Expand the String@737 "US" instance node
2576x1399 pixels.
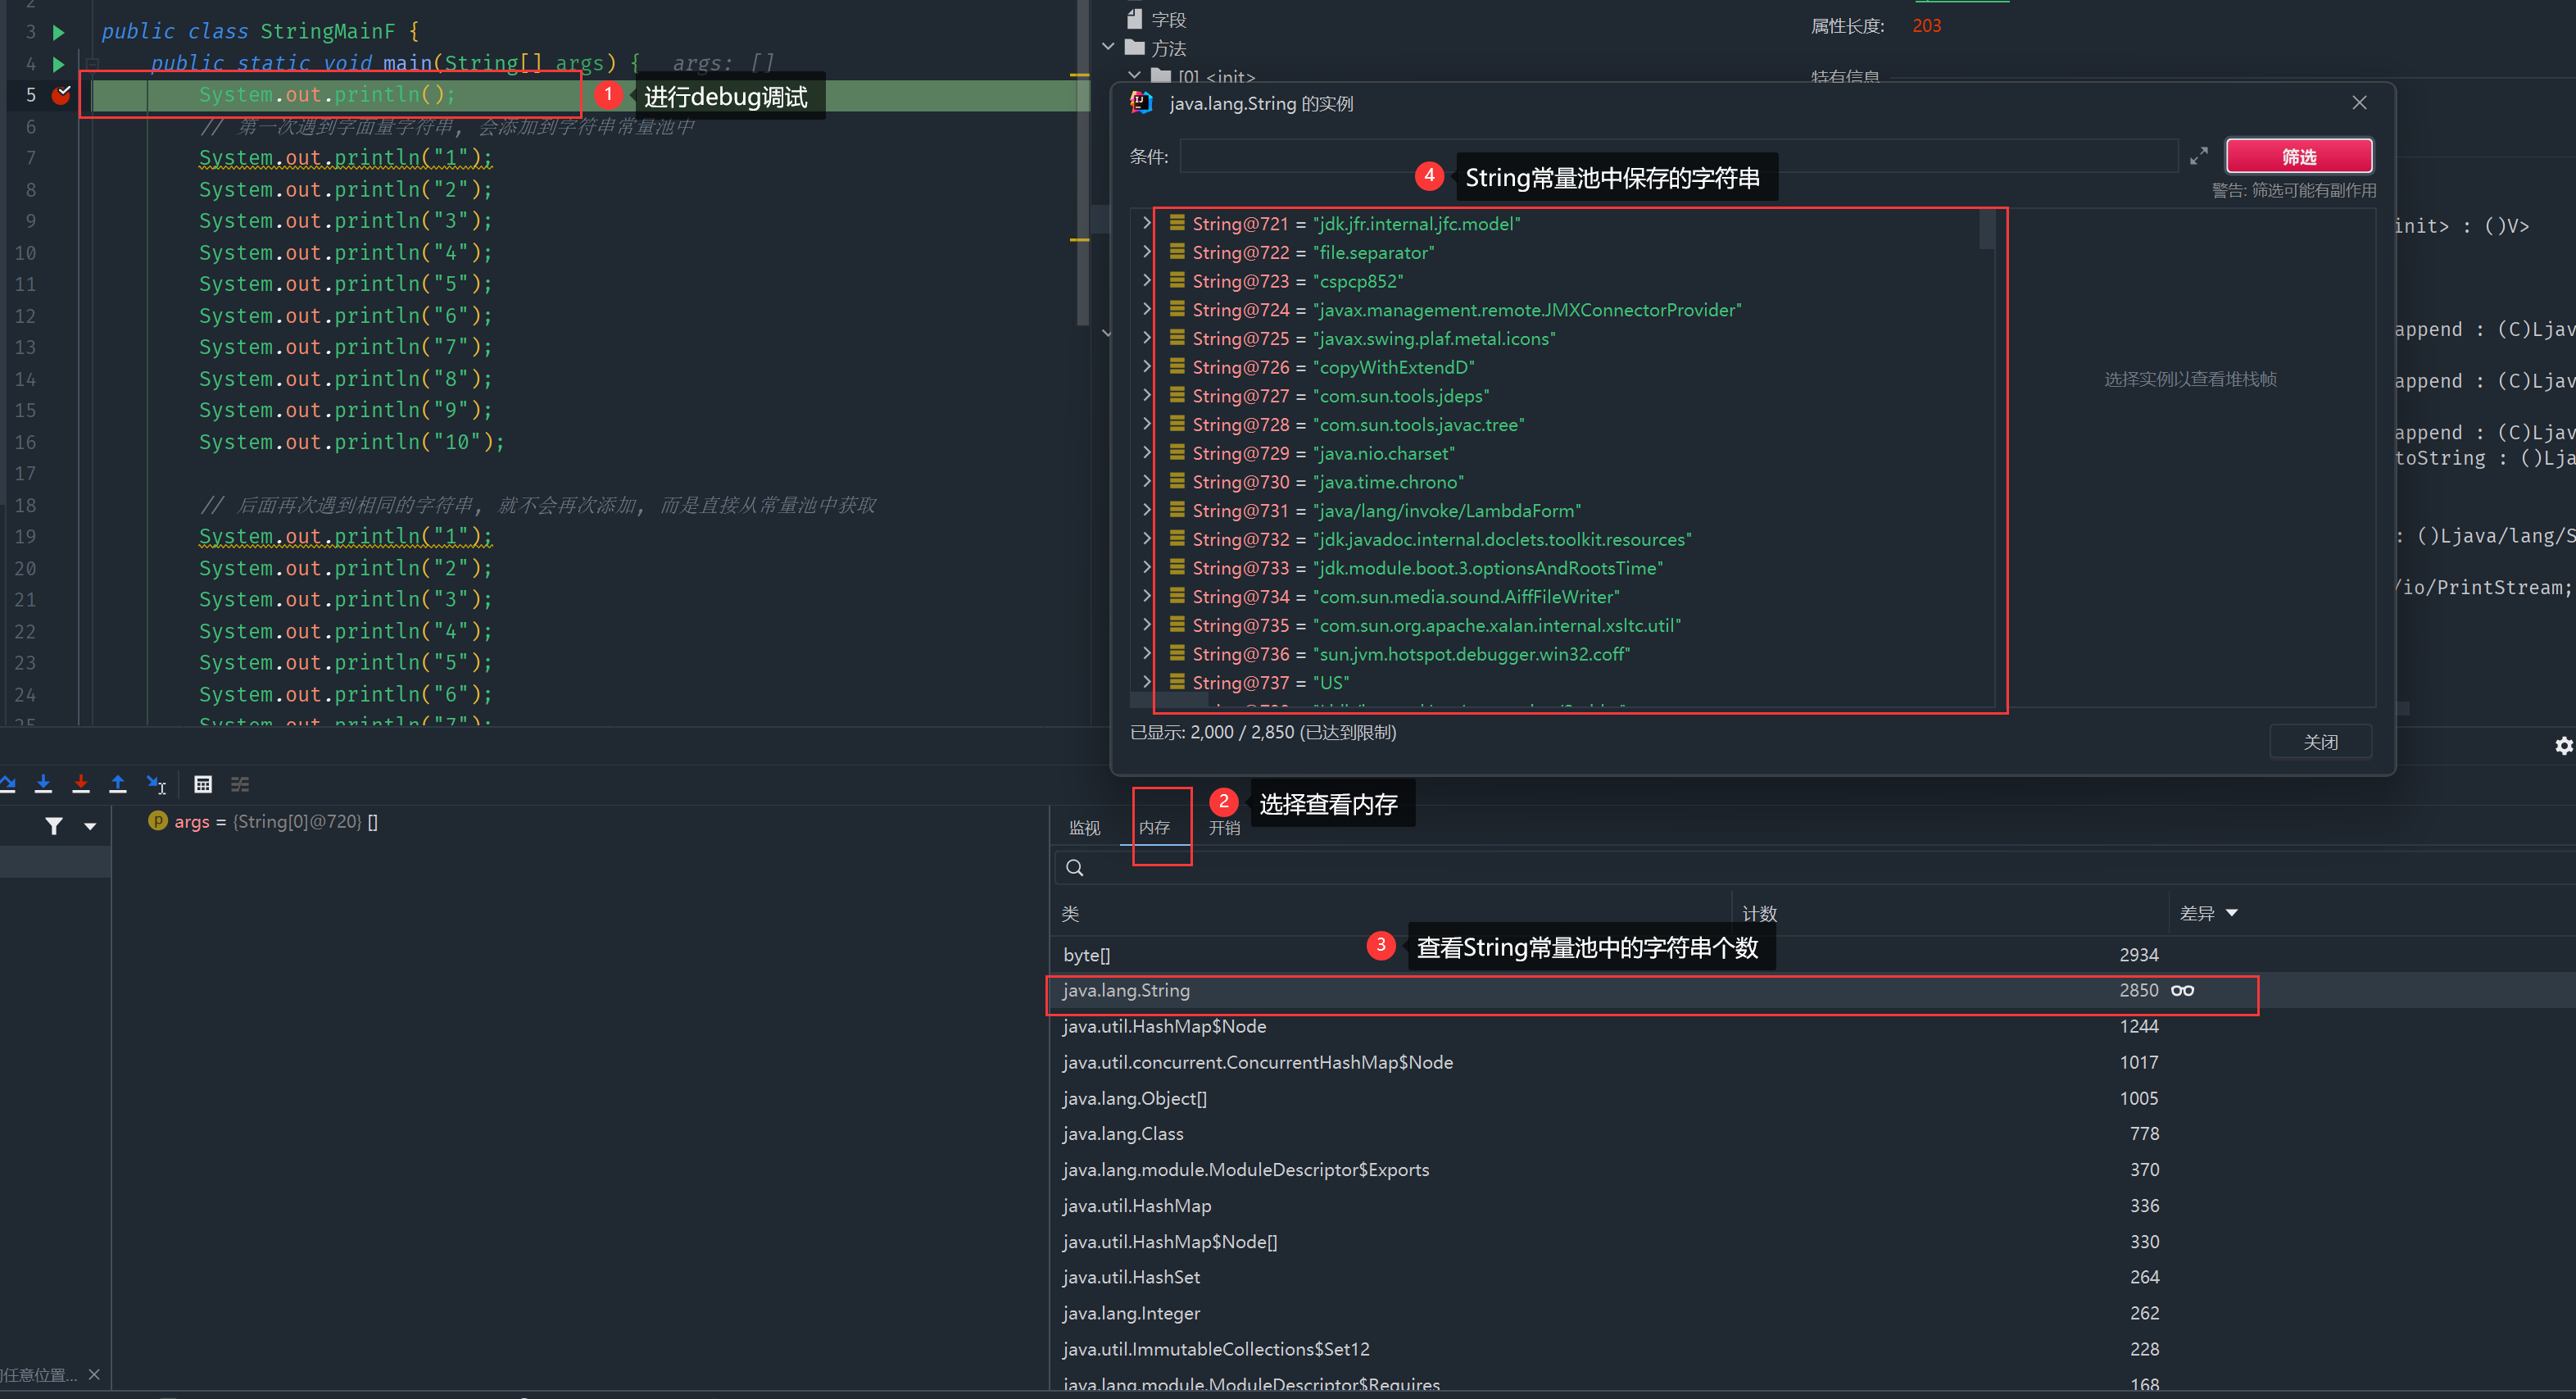point(1147,682)
